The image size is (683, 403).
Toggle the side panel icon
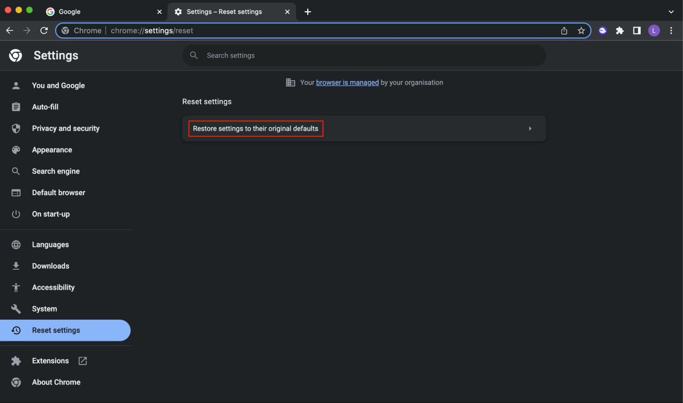[637, 30]
